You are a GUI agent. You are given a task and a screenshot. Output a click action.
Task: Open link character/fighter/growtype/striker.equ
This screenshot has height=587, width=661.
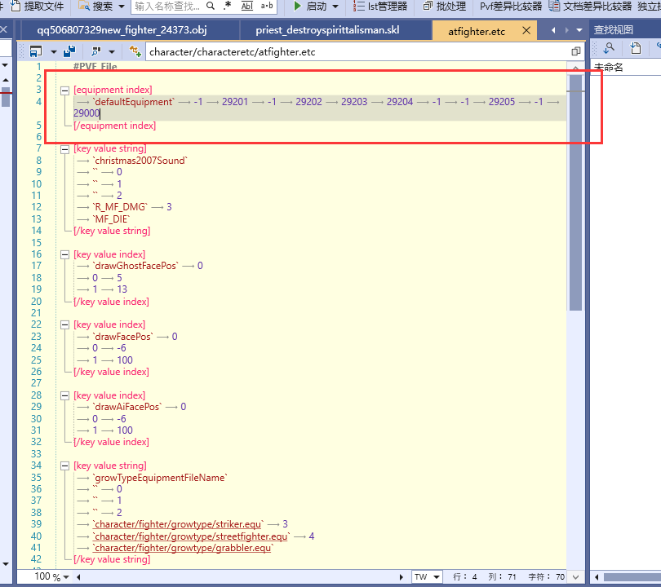pos(179,524)
